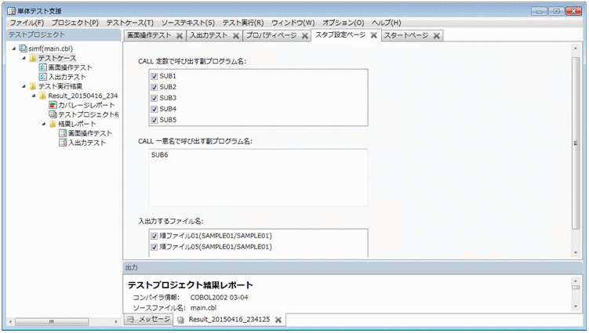Close the スタブ設定ページ tab

point(374,35)
